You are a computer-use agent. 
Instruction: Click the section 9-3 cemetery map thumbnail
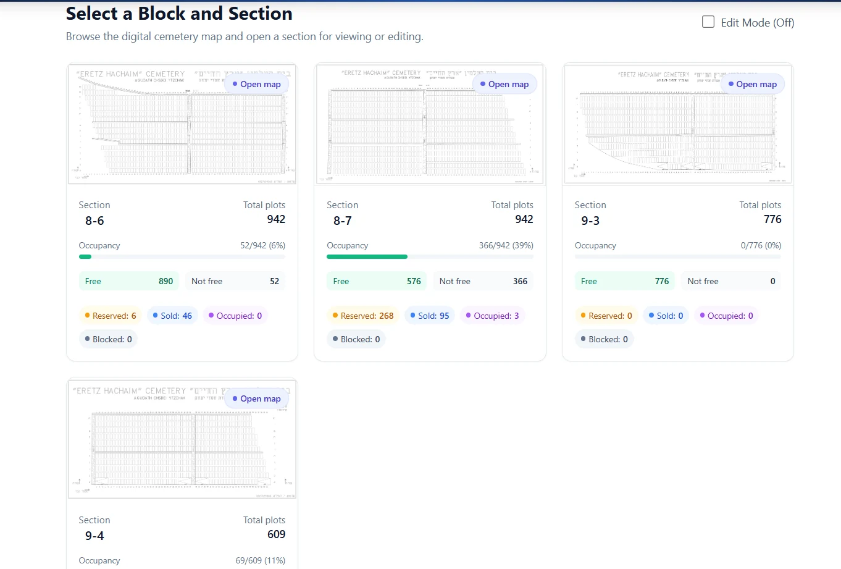pyautogui.click(x=678, y=124)
